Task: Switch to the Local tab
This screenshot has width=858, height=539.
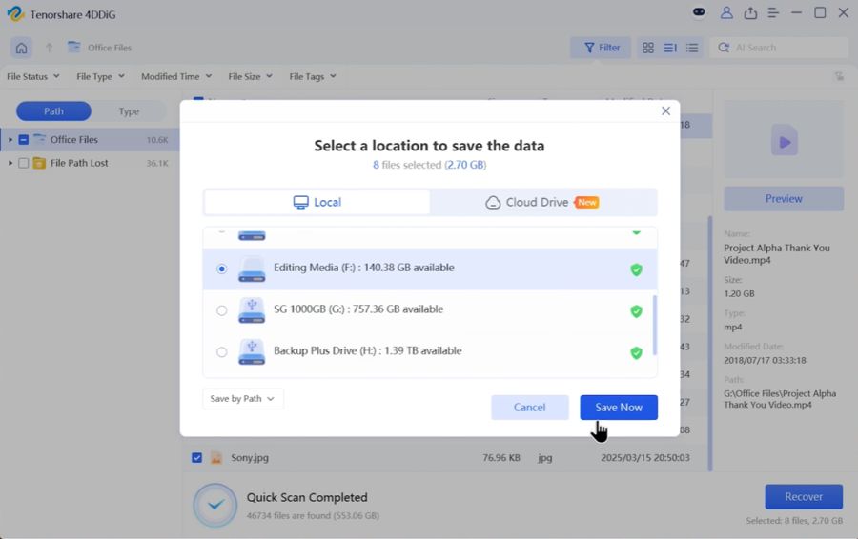Action: [x=317, y=202]
